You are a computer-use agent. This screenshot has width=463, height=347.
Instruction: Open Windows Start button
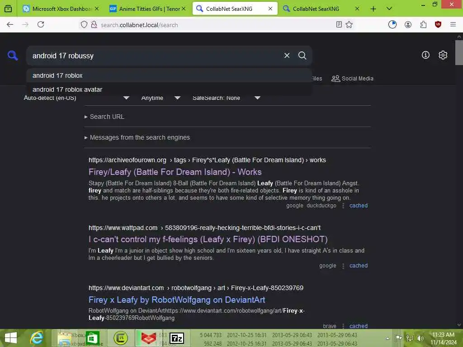(11, 338)
